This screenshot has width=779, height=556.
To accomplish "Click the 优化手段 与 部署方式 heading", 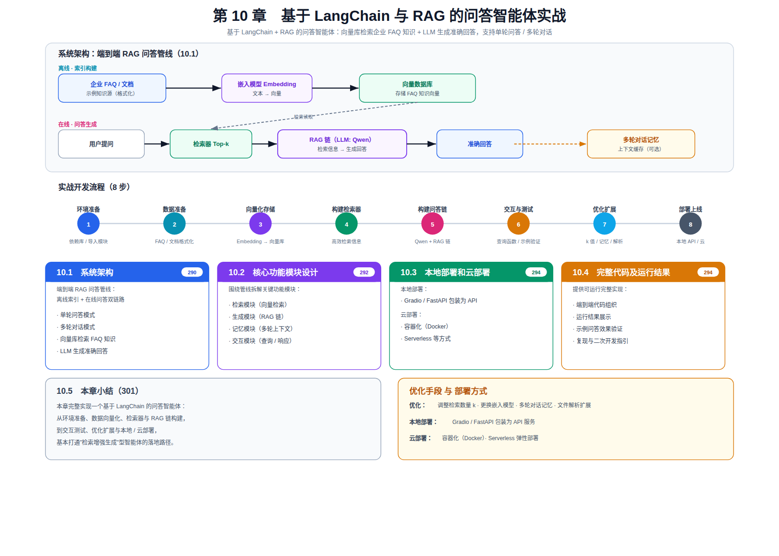I will coord(448,391).
